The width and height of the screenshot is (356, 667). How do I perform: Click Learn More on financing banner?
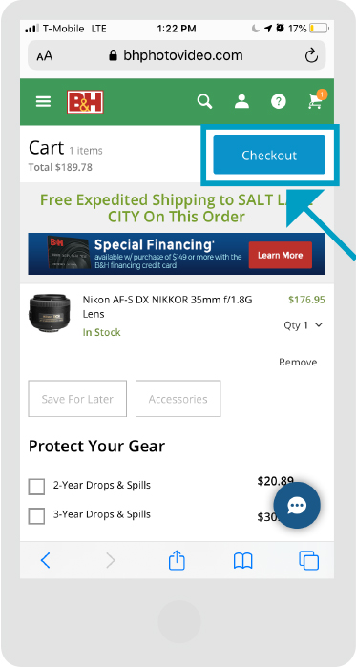(281, 255)
